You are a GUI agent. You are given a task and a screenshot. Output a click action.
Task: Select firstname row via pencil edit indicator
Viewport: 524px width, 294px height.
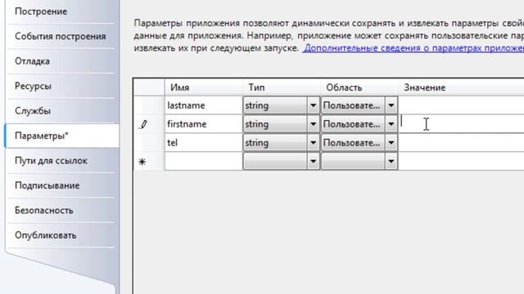[x=149, y=124]
